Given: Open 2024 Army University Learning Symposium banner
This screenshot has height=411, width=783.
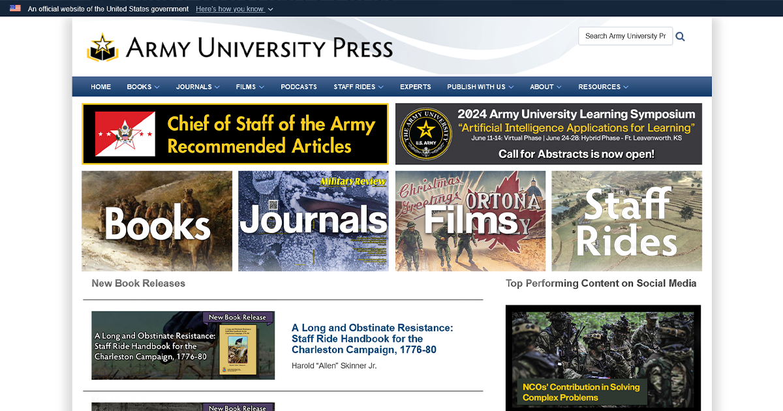Looking at the screenshot, I should click(x=549, y=134).
